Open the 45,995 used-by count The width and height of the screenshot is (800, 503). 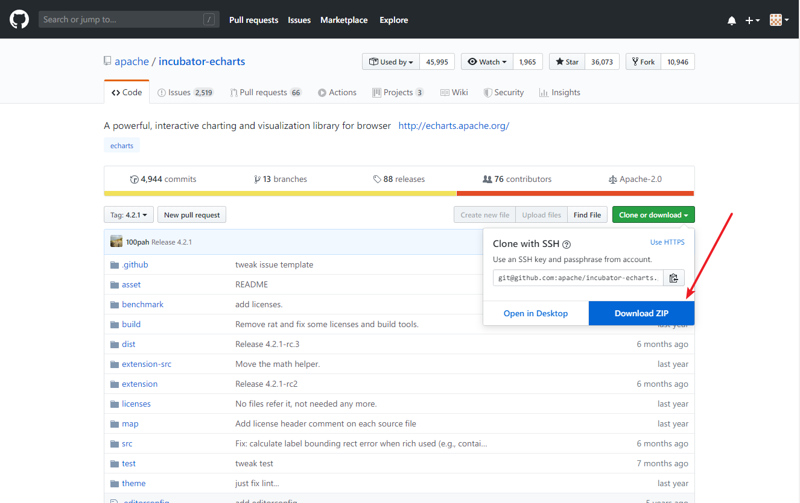[x=437, y=61]
